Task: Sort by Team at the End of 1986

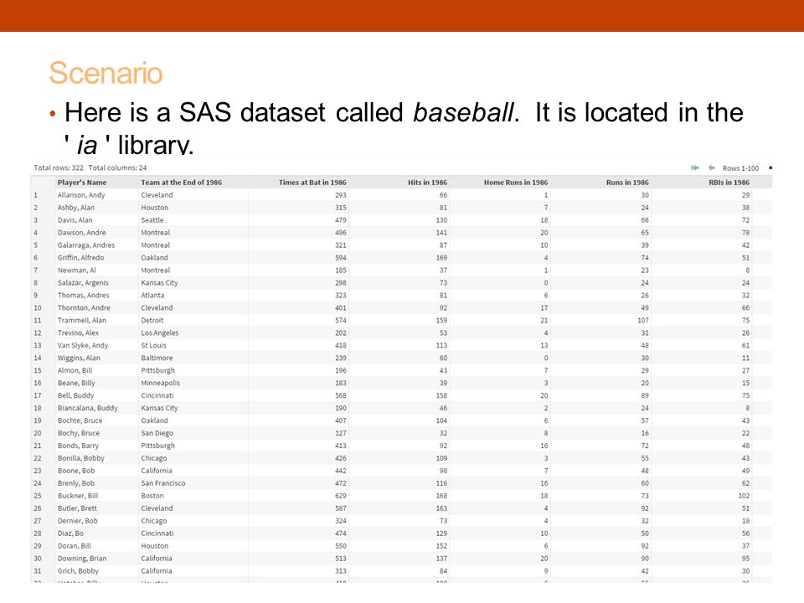Action: coord(182,182)
